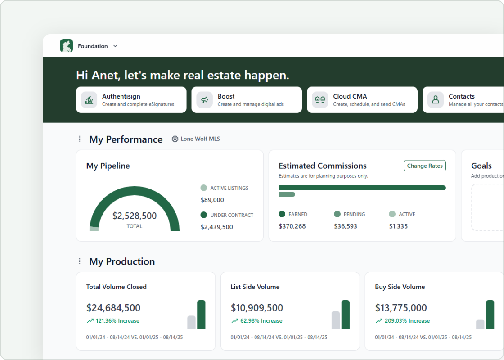Click the List Side Volume bar chart
This screenshot has height=360, width=504.
(x=341, y=315)
